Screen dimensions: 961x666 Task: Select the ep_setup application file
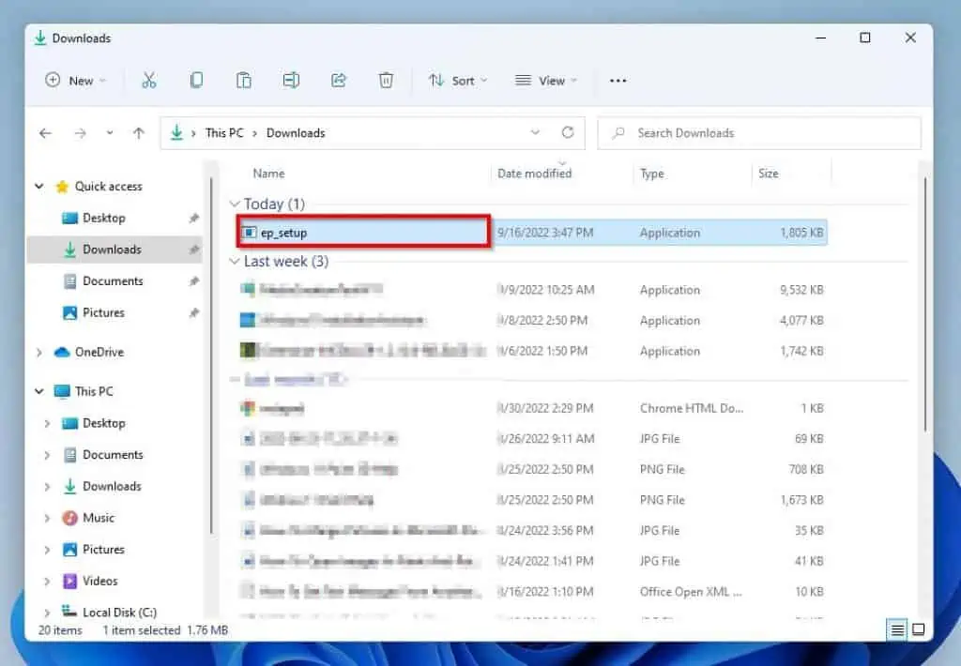(283, 233)
